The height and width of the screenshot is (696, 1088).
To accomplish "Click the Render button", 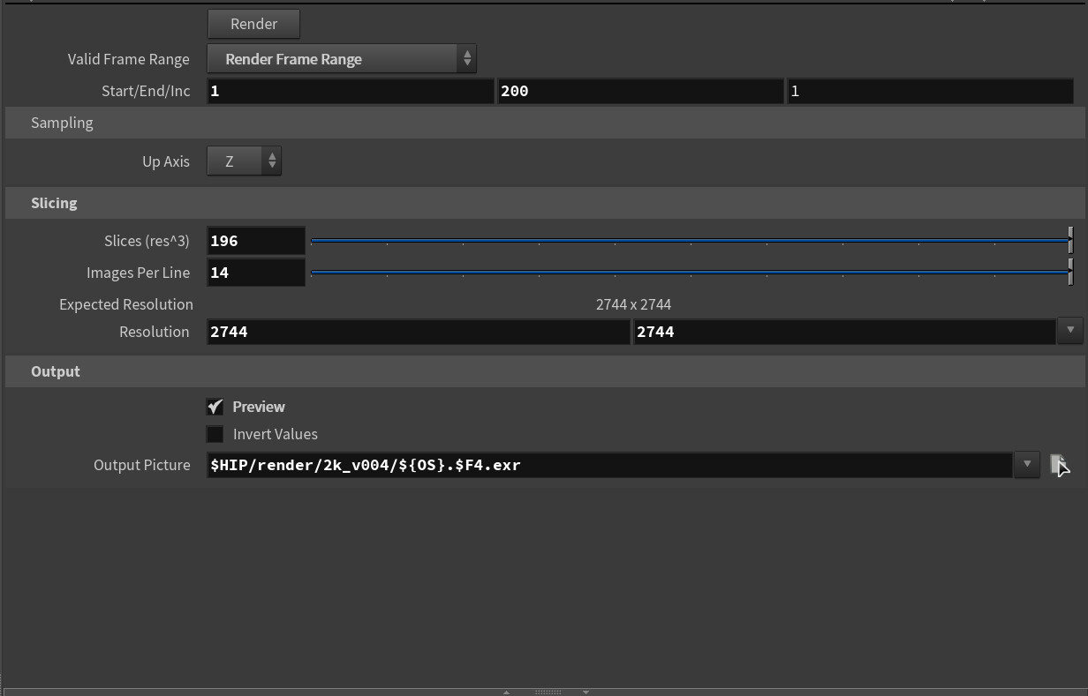I will (253, 24).
